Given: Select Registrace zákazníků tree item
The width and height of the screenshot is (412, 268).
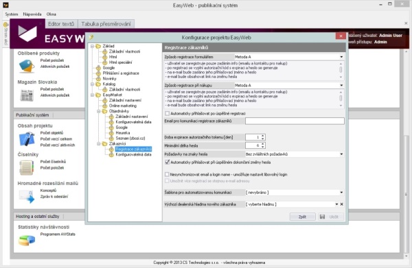Looking at the screenshot, I should 133,149.
